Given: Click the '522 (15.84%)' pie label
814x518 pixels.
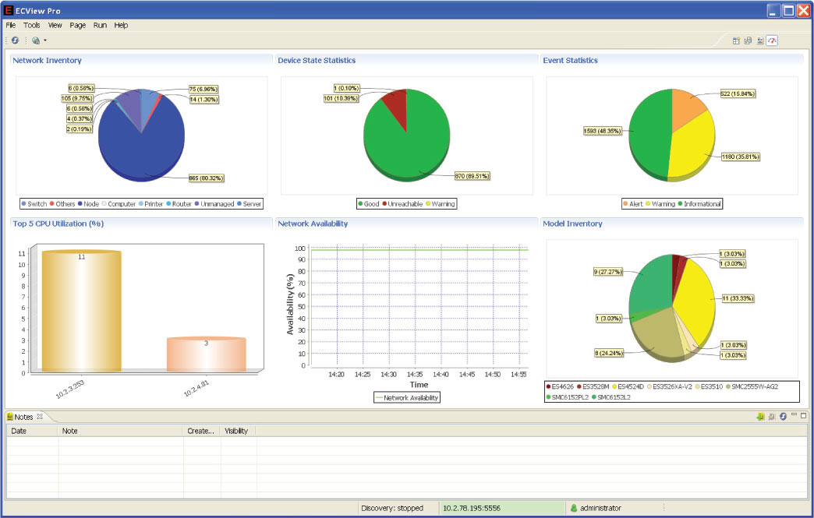Looking at the screenshot, I should 737,93.
